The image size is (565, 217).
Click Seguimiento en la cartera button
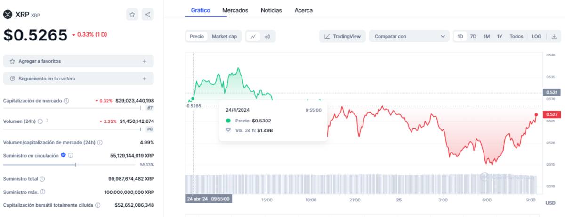coord(78,79)
